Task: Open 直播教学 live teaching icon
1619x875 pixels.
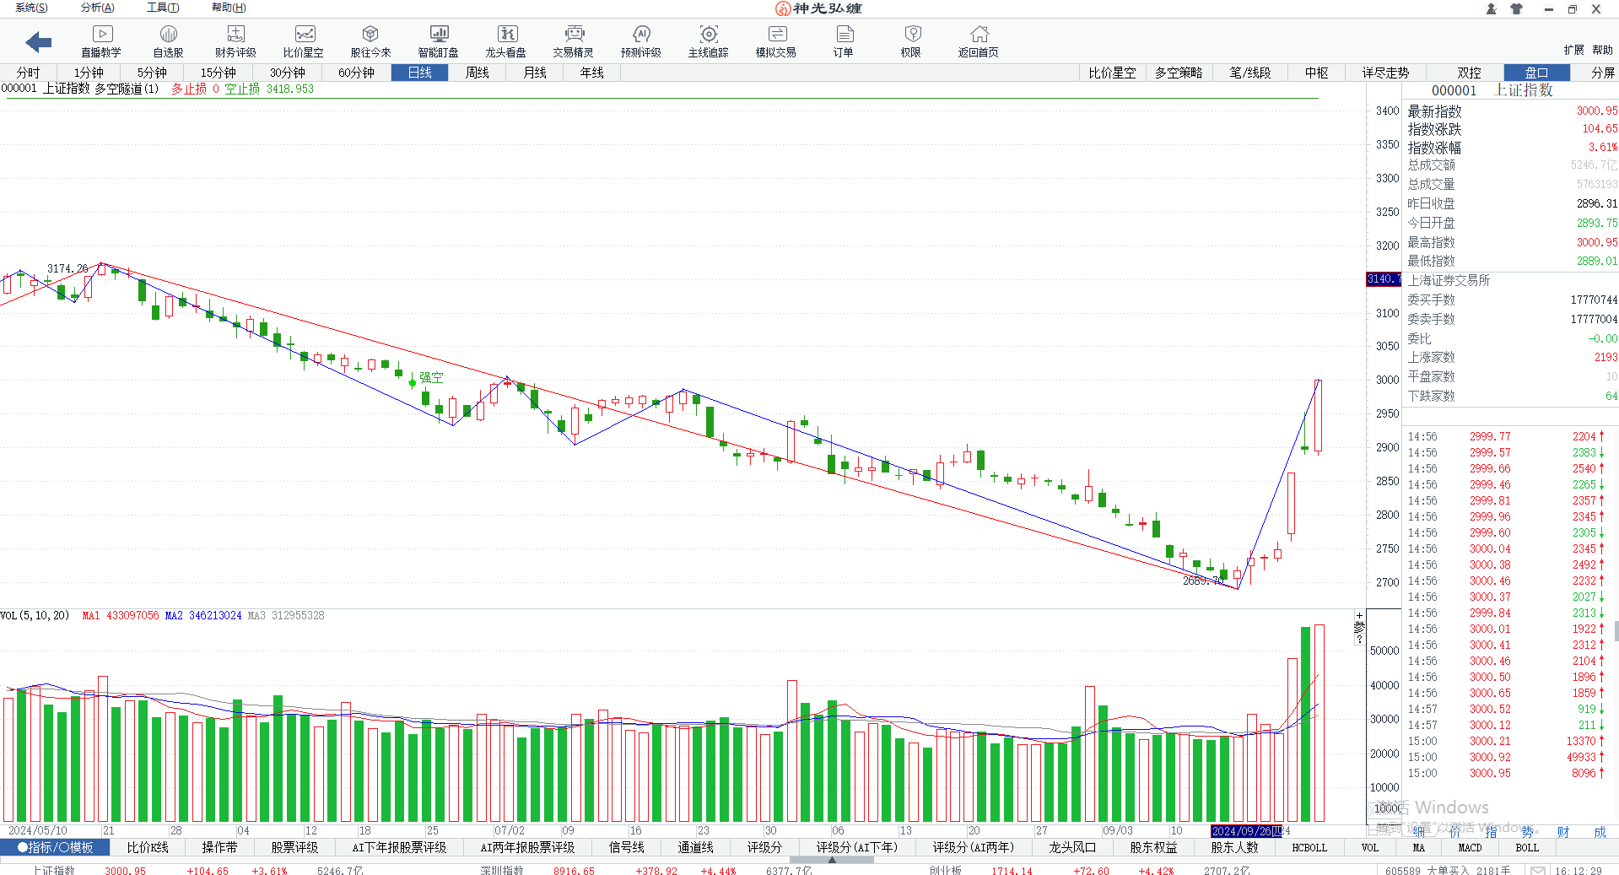Action: pyautogui.click(x=101, y=41)
